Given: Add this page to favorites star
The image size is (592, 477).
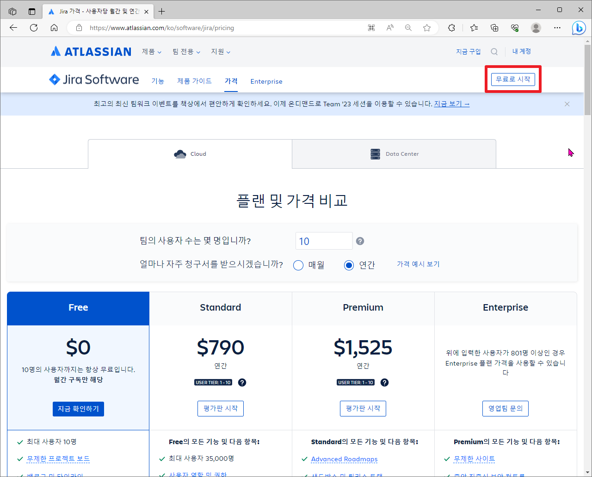Looking at the screenshot, I should pyautogui.click(x=427, y=28).
